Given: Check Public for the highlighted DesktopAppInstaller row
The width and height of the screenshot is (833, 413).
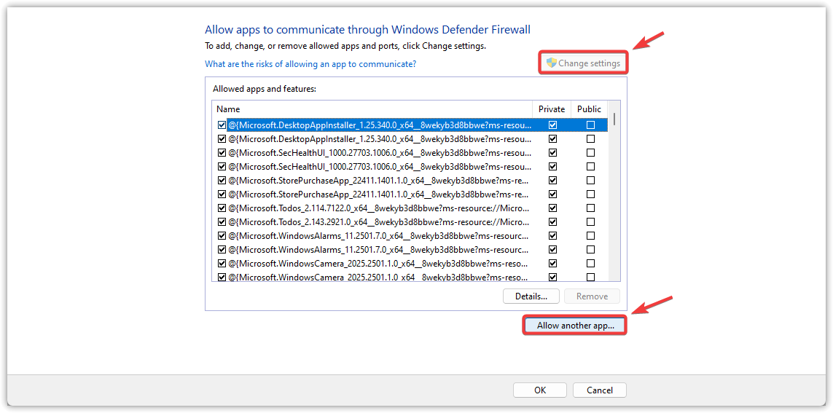Looking at the screenshot, I should click(x=590, y=125).
